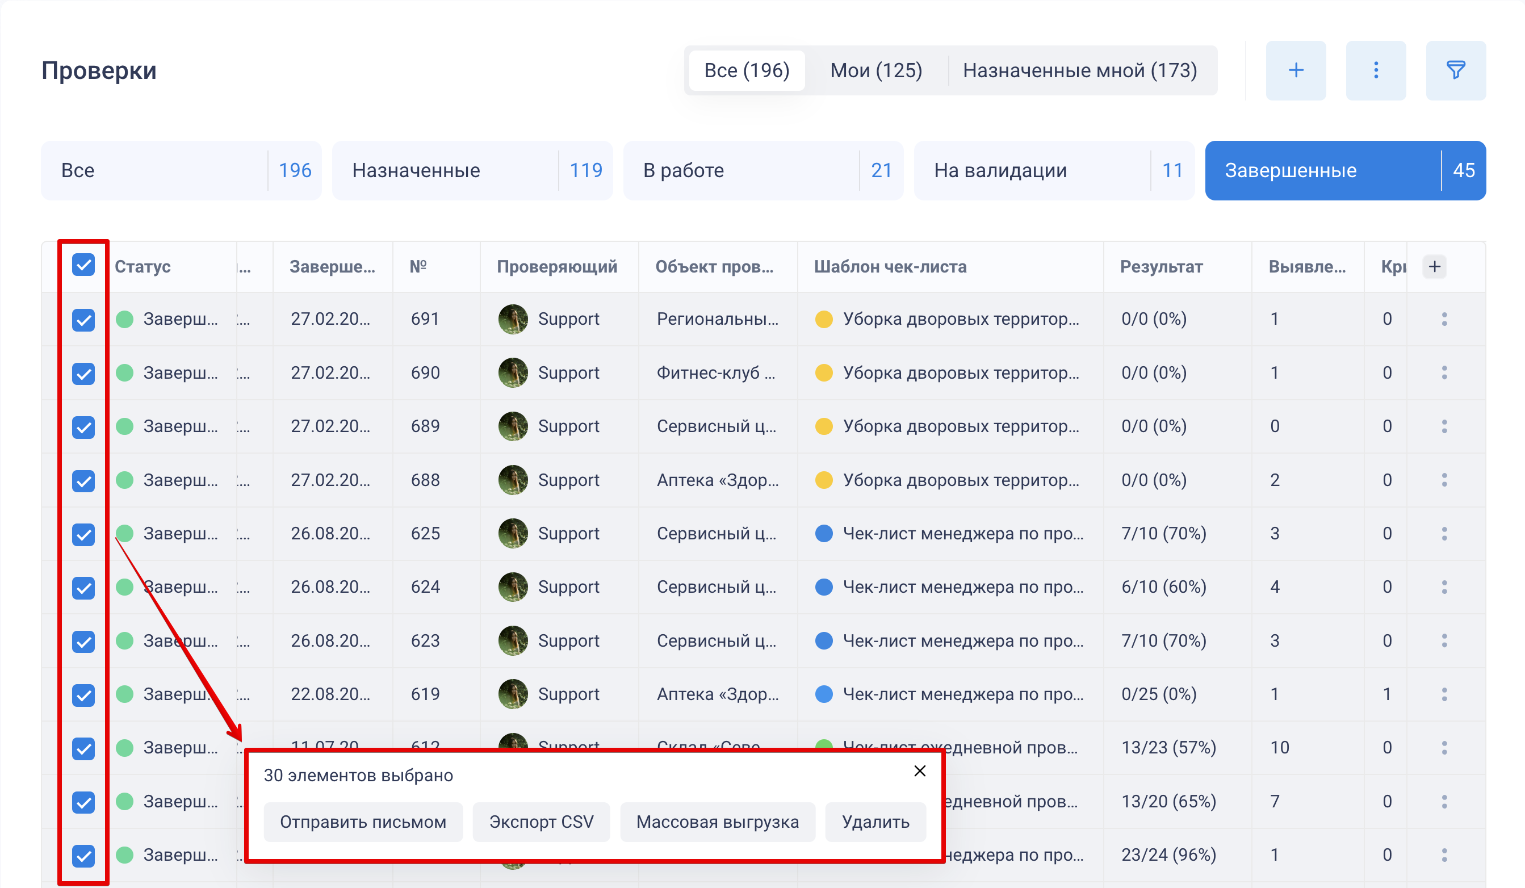
Task: Close the selected-items popup with the X
Action: [919, 770]
